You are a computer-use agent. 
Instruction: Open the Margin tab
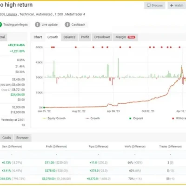[x=125, y=37]
